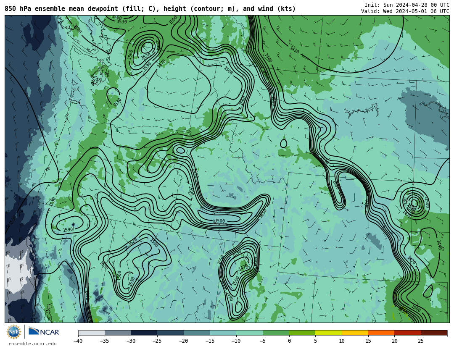Pick the amber 10 to 15 colorbar swatch

355,333
